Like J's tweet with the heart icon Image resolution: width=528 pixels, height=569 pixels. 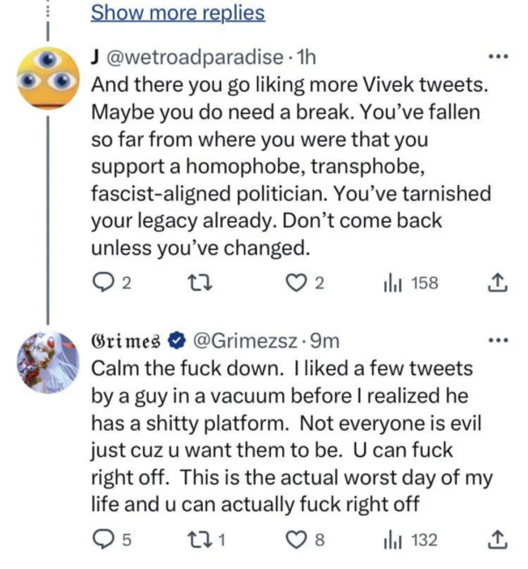point(299,282)
